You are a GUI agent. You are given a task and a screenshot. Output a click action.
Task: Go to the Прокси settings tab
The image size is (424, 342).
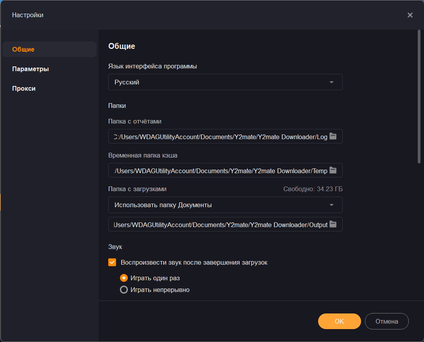click(x=24, y=89)
